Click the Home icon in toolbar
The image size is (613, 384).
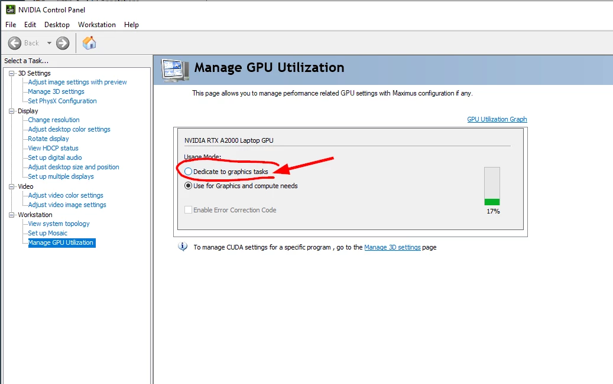89,43
